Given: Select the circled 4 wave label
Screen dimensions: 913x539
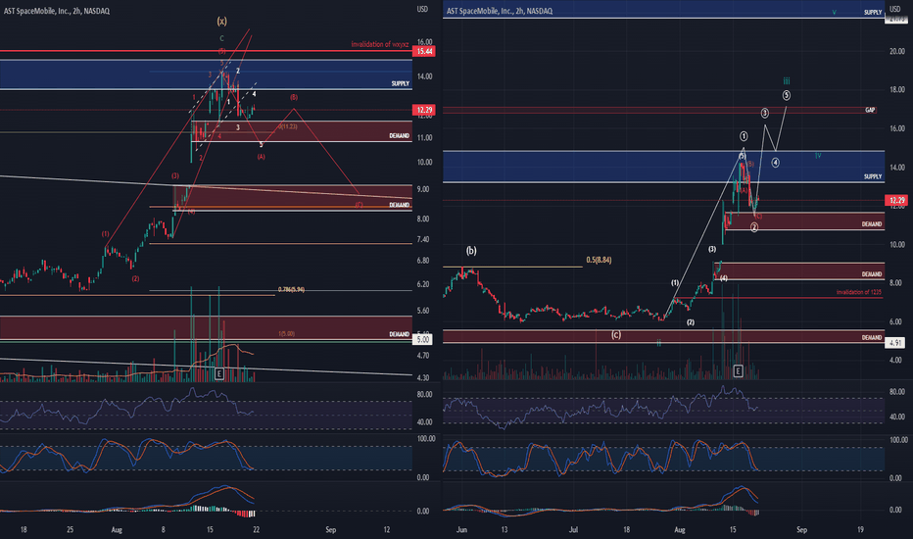Looking at the screenshot, I should click(x=776, y=163).
